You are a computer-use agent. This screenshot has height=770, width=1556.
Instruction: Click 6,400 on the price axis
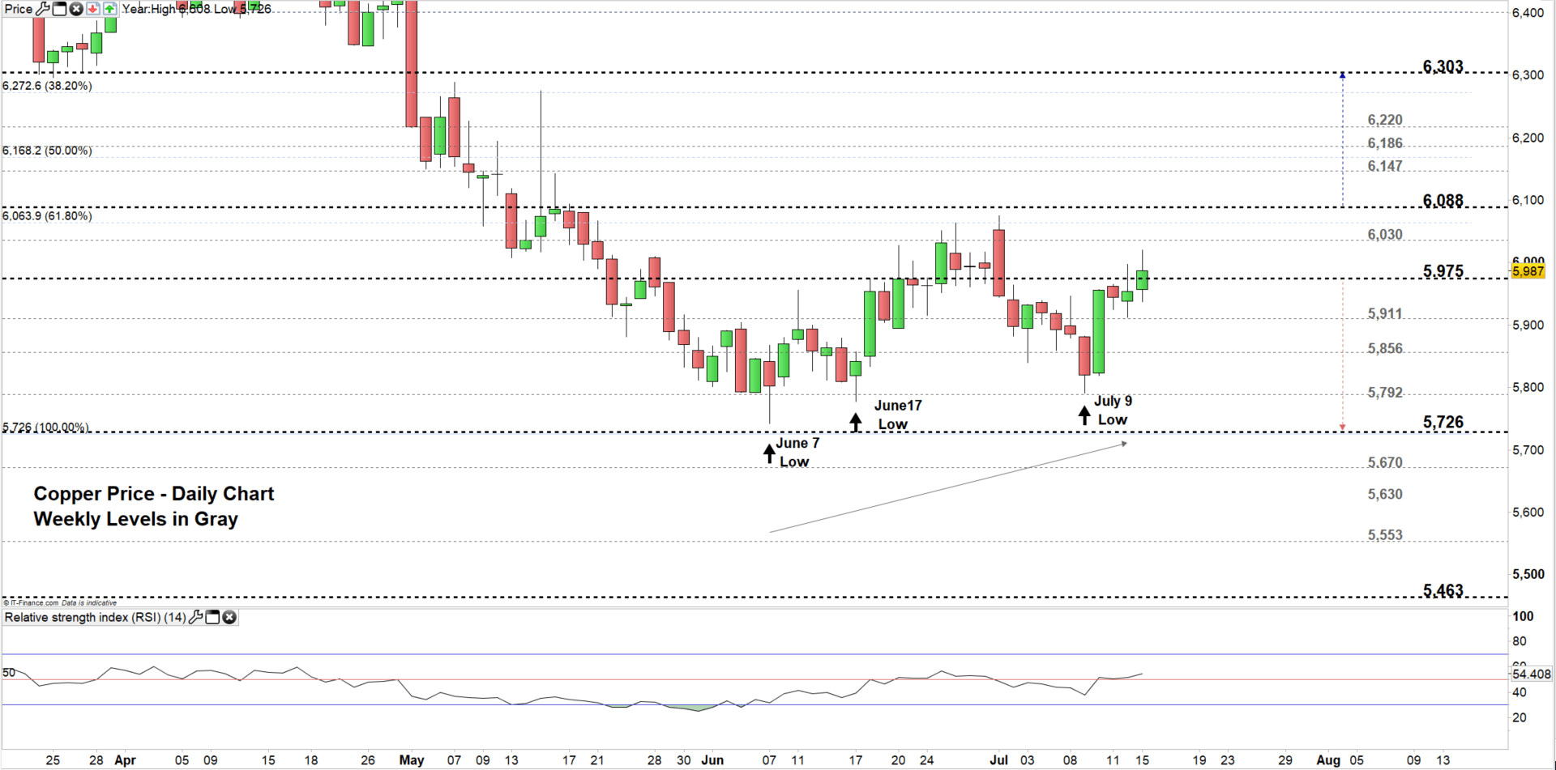(x=1528, y=13)
